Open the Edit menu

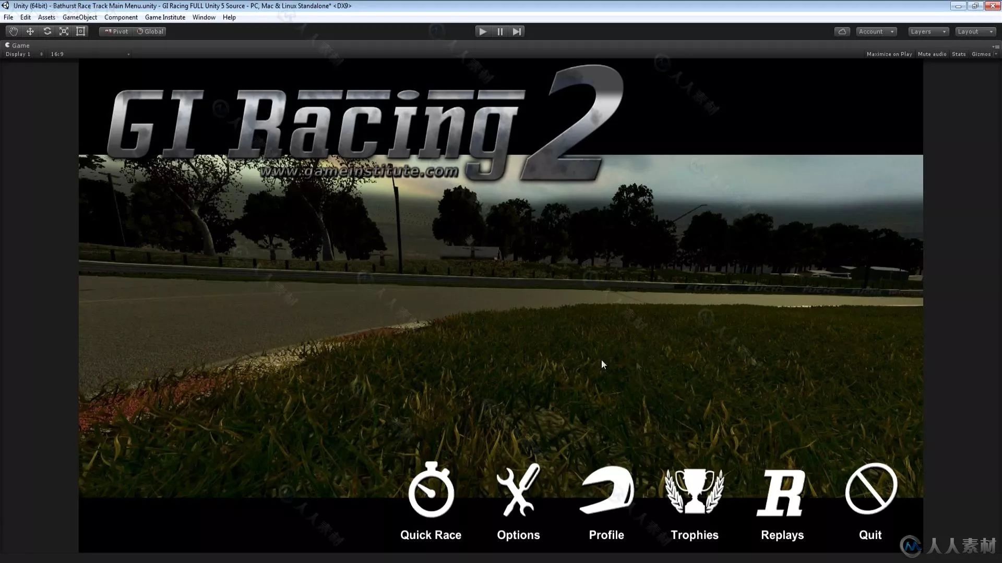(26, 17)
